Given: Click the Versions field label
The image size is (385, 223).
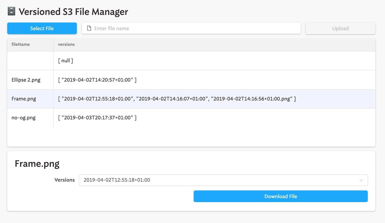Looking at the screenshot, I should 65,180.
